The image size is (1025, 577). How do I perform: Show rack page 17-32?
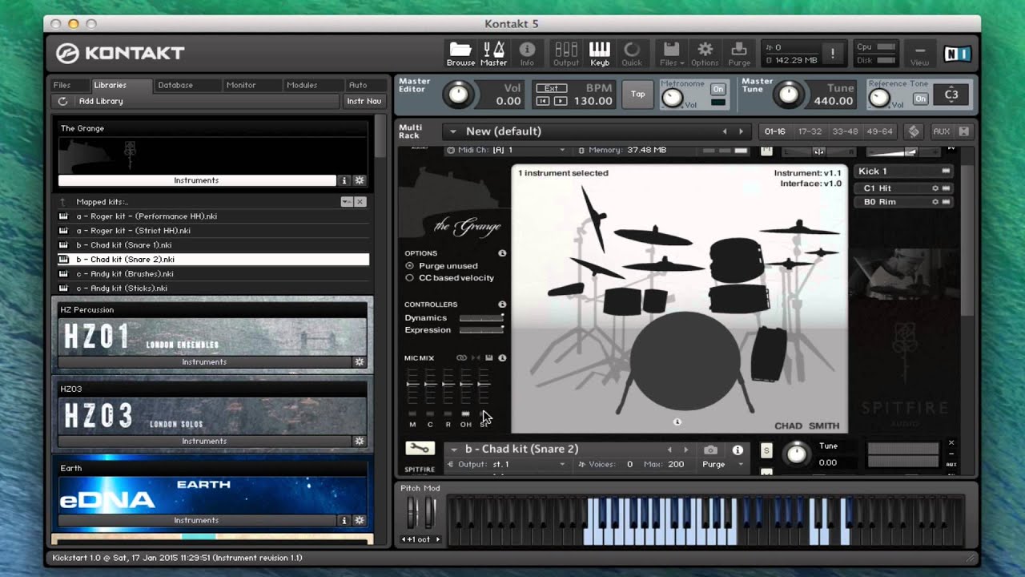tap(810, 131)
